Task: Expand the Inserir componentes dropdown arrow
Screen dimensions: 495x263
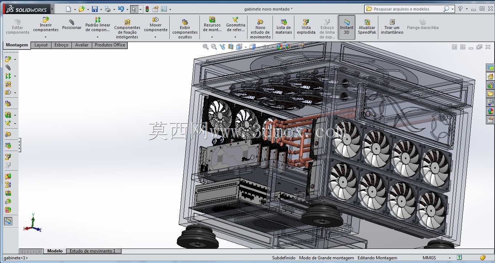Action: (x=46, y=37)
